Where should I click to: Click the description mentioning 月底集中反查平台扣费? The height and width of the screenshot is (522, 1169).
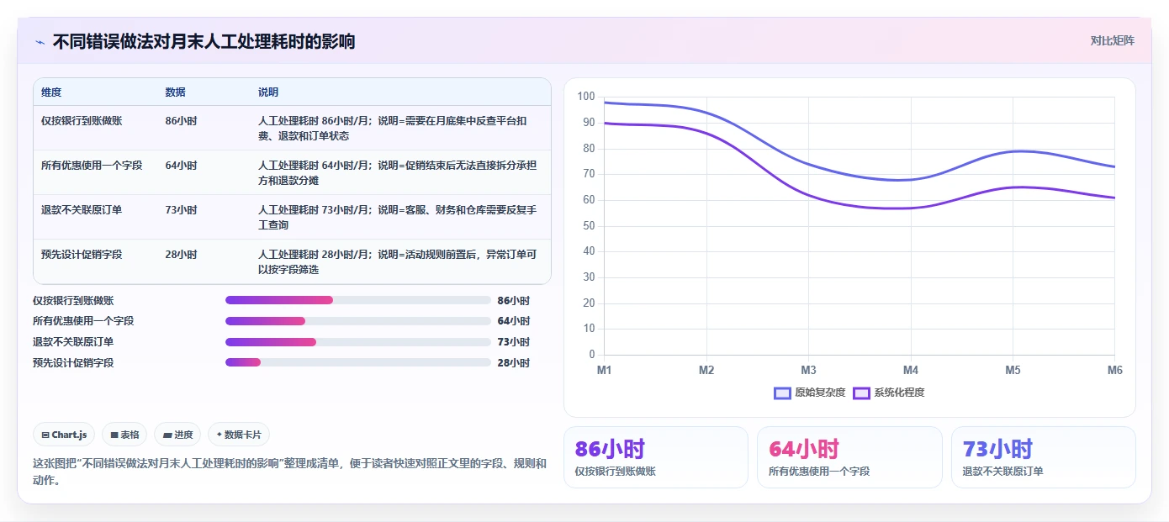(398, 129)
